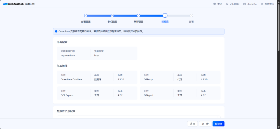The width and height of the screenshot is (280, 129).
Task: Click the 代理 type value
Action: (180, 79)
